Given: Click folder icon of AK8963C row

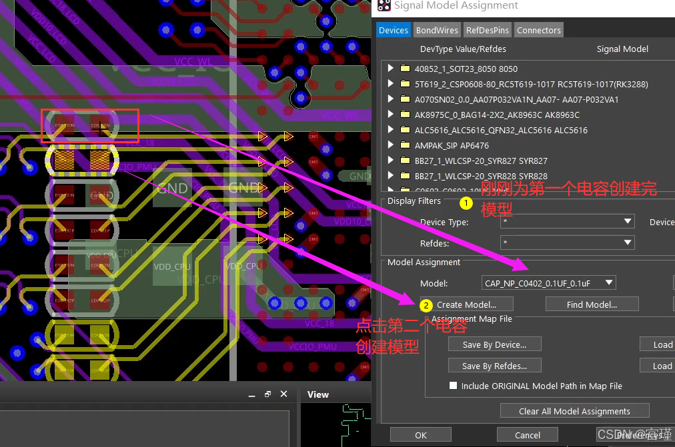Looking at the screenshot, I should pos(405,115).
